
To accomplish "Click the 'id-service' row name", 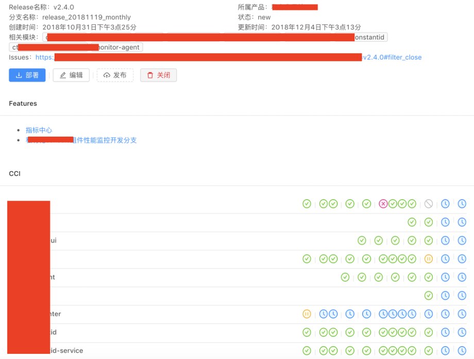I will click(x=66, y=351).
